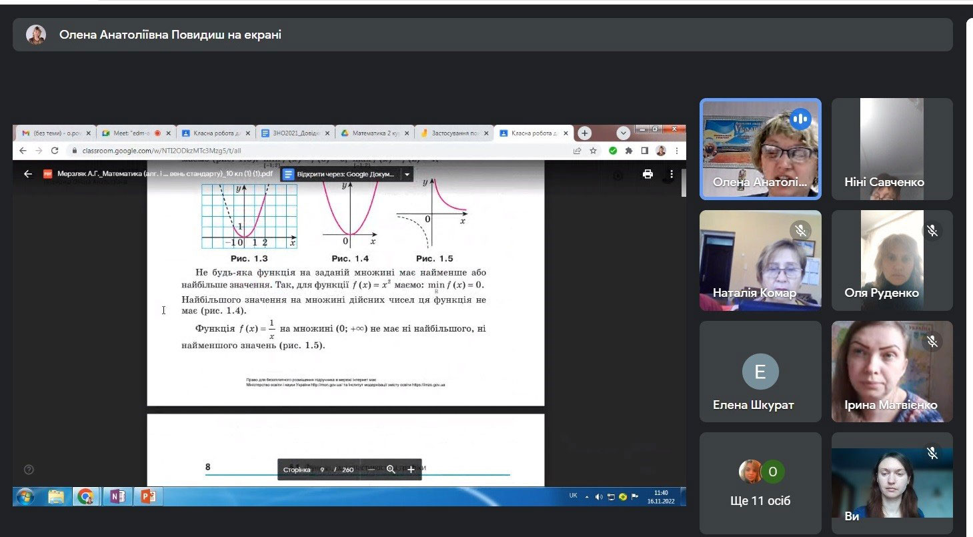Open the 'Ще 11 осіб' participants tile

[x=760, y=483]
